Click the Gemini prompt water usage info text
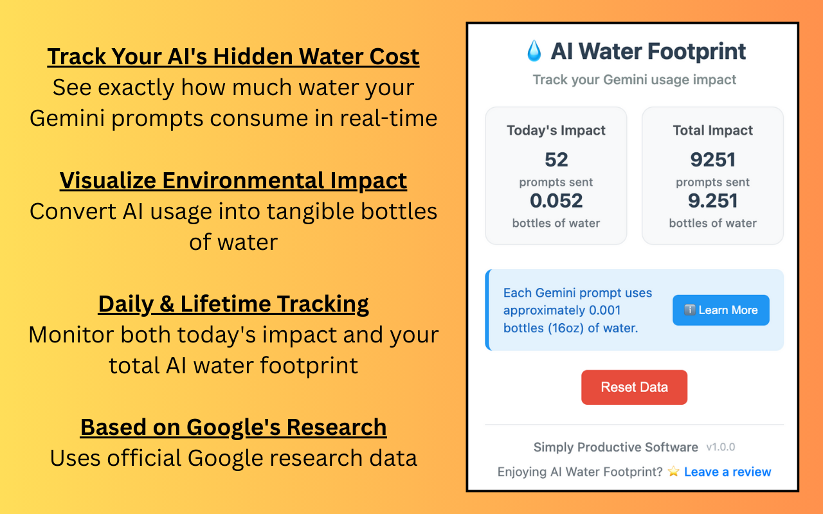The image size is (823, 514). (577, 310)
